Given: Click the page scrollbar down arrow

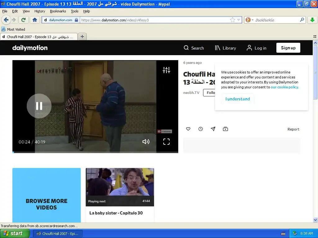Looking at the screenshot, I should [x=315, y=220].
